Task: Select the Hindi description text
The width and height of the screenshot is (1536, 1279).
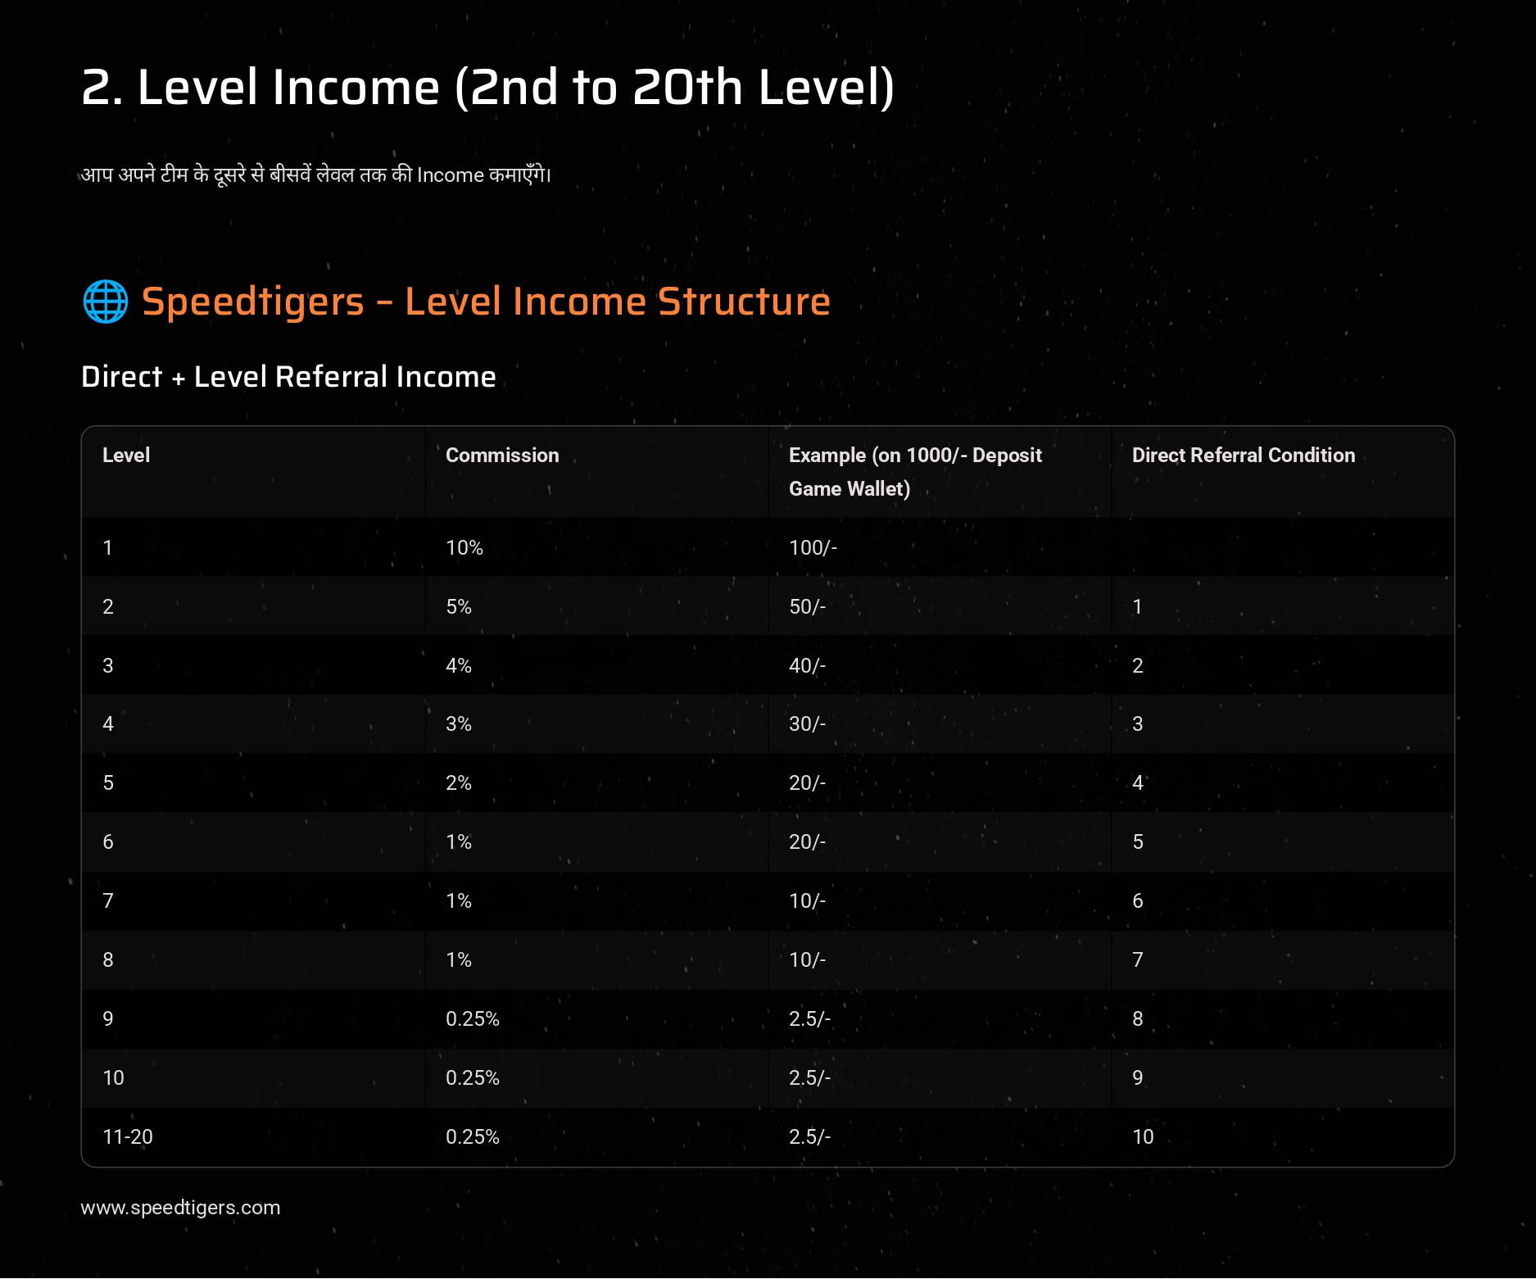Action: (316, 175)
